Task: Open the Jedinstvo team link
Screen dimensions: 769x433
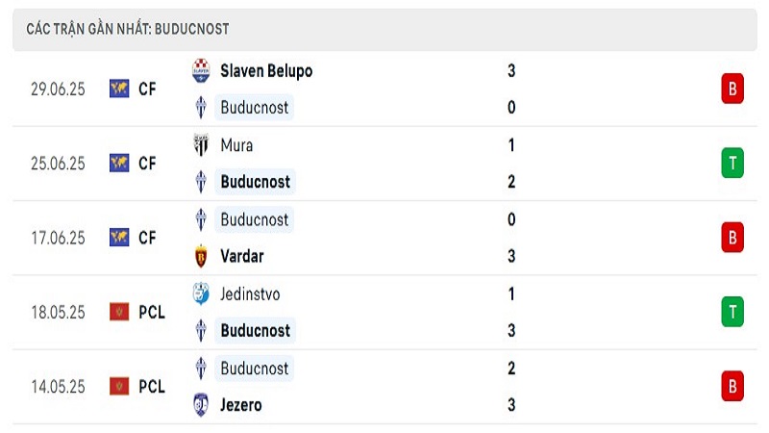Action: tap(250, 293)
